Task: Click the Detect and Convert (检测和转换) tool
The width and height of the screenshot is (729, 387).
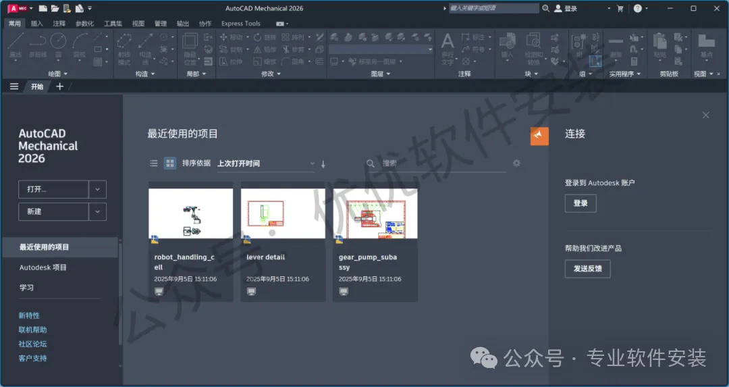Action: [x=533, y=49]
